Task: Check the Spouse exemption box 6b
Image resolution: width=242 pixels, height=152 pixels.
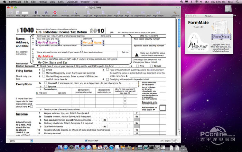Action: click(x=46, y=86)
